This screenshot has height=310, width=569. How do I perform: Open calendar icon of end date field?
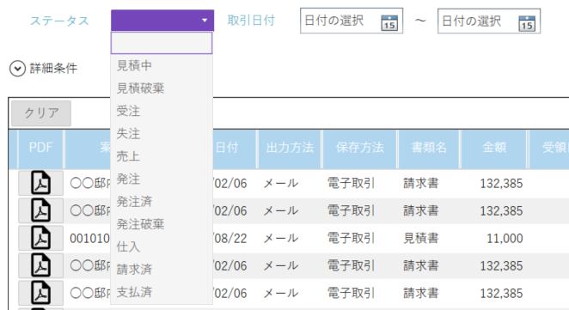click(x=527, y=23)
